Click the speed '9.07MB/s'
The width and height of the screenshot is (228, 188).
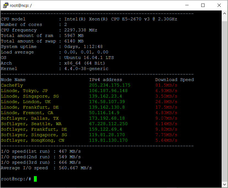(166, 118)
